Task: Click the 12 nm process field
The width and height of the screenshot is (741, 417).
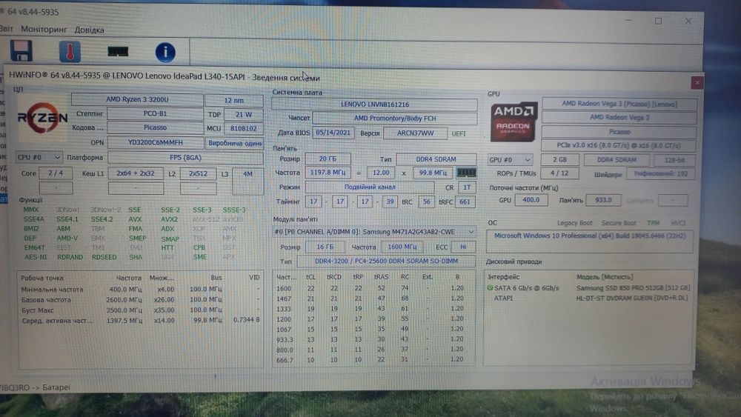Action: pos(234,100)
